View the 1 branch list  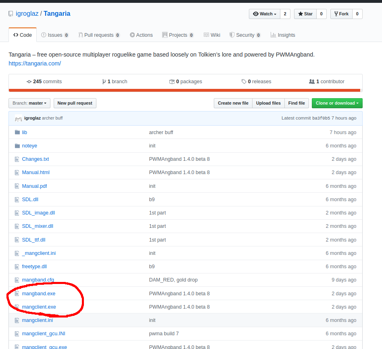[115, 82]
